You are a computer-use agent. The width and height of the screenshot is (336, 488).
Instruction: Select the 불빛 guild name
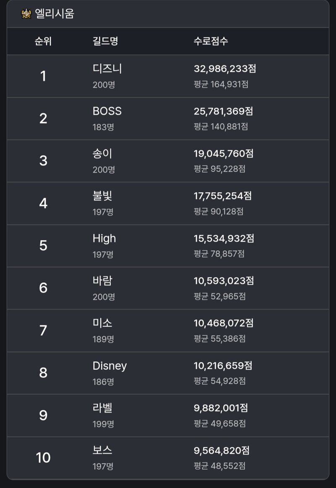tap(102, 196)
